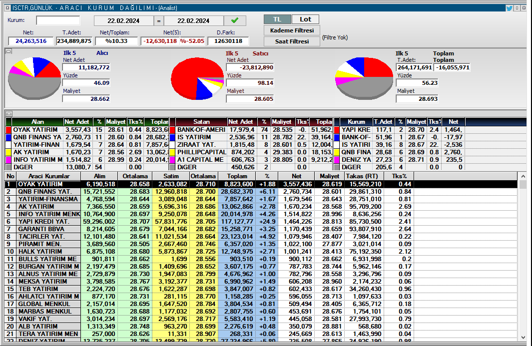Click AK YATIRIM in Alan table

pyautogui.click(x=31, y=152)
